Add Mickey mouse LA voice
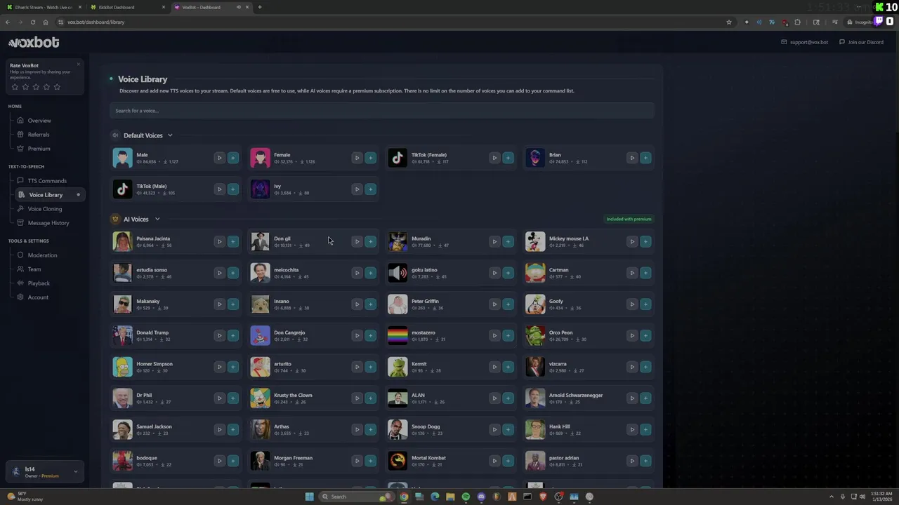The height and width of the screenshot is (505, 899). pyautogui.click(x=645, y=241)
